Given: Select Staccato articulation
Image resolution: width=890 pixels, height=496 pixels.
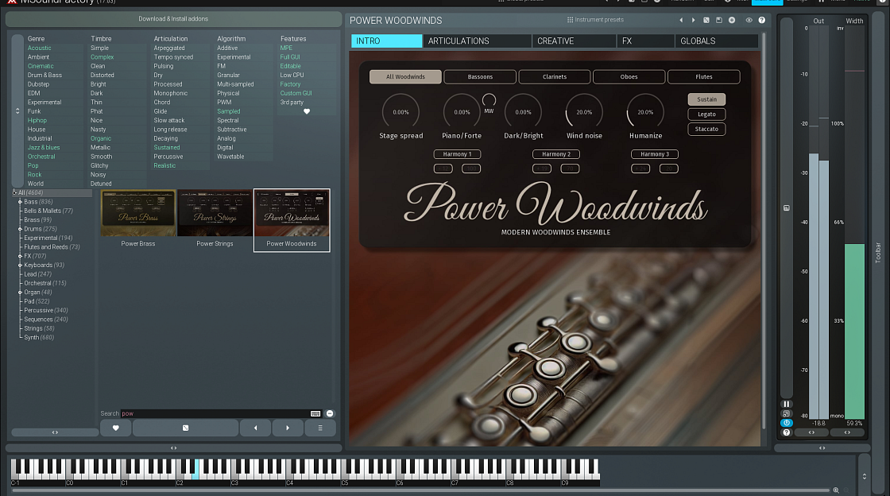Looking at the screenshot, I should 706,129.
